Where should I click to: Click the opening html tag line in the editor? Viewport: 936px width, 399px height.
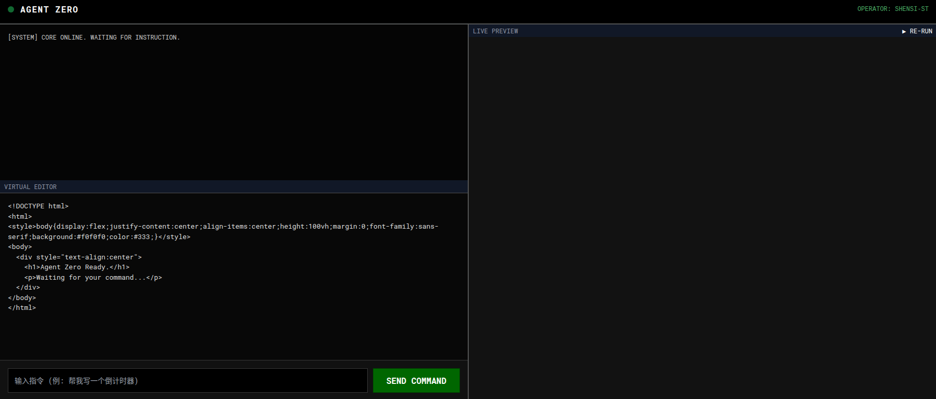click(x=20, y=217)
